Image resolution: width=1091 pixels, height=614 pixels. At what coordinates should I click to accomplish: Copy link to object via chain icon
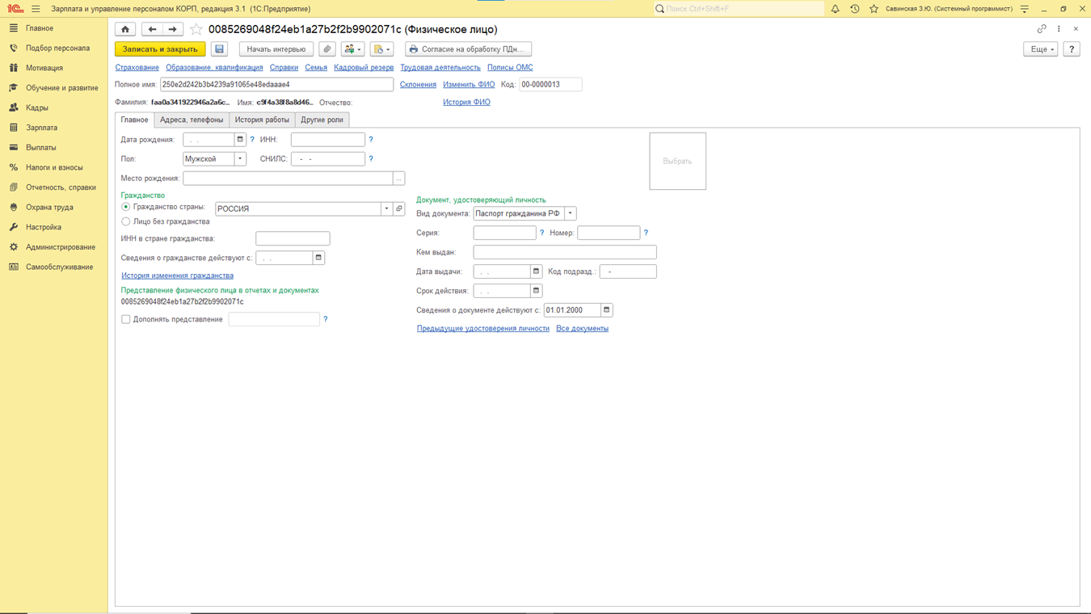pos(1042,29)
